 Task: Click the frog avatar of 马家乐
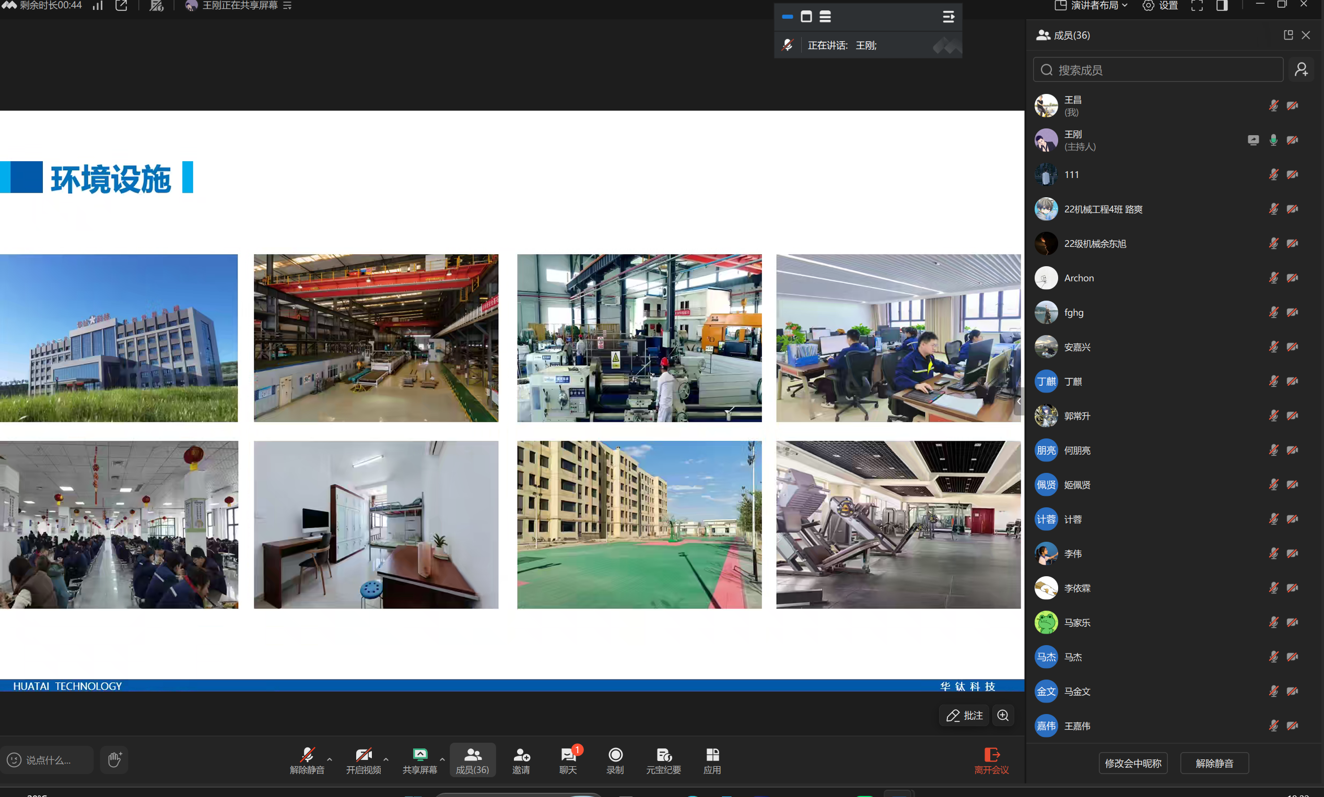[1046, 623]
